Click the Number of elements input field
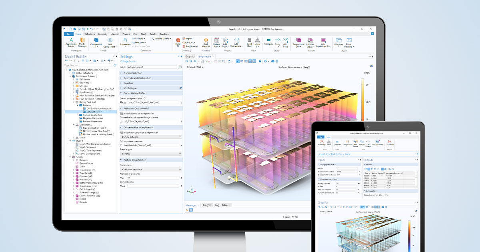The width and height of the screenshot is (480, 252). coord(153,178)
